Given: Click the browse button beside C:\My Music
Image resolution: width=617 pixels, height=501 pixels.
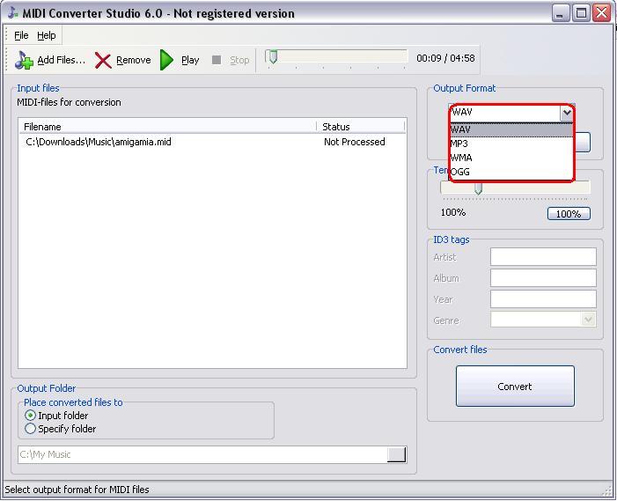Looking at the screenshot, I should pos(397,454).
